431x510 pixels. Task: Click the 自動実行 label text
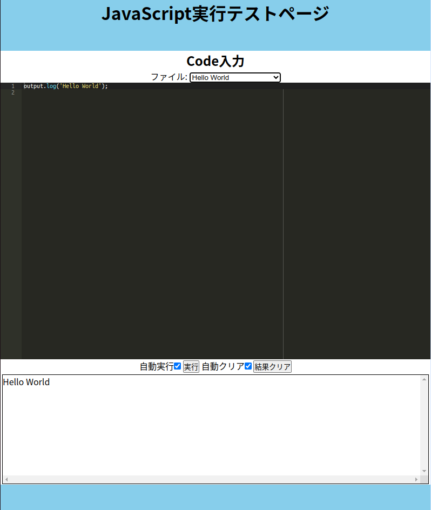click(157, 366)
